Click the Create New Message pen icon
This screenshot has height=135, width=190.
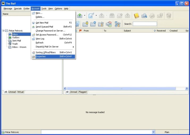pyautogui.click(x=91, y=16)
